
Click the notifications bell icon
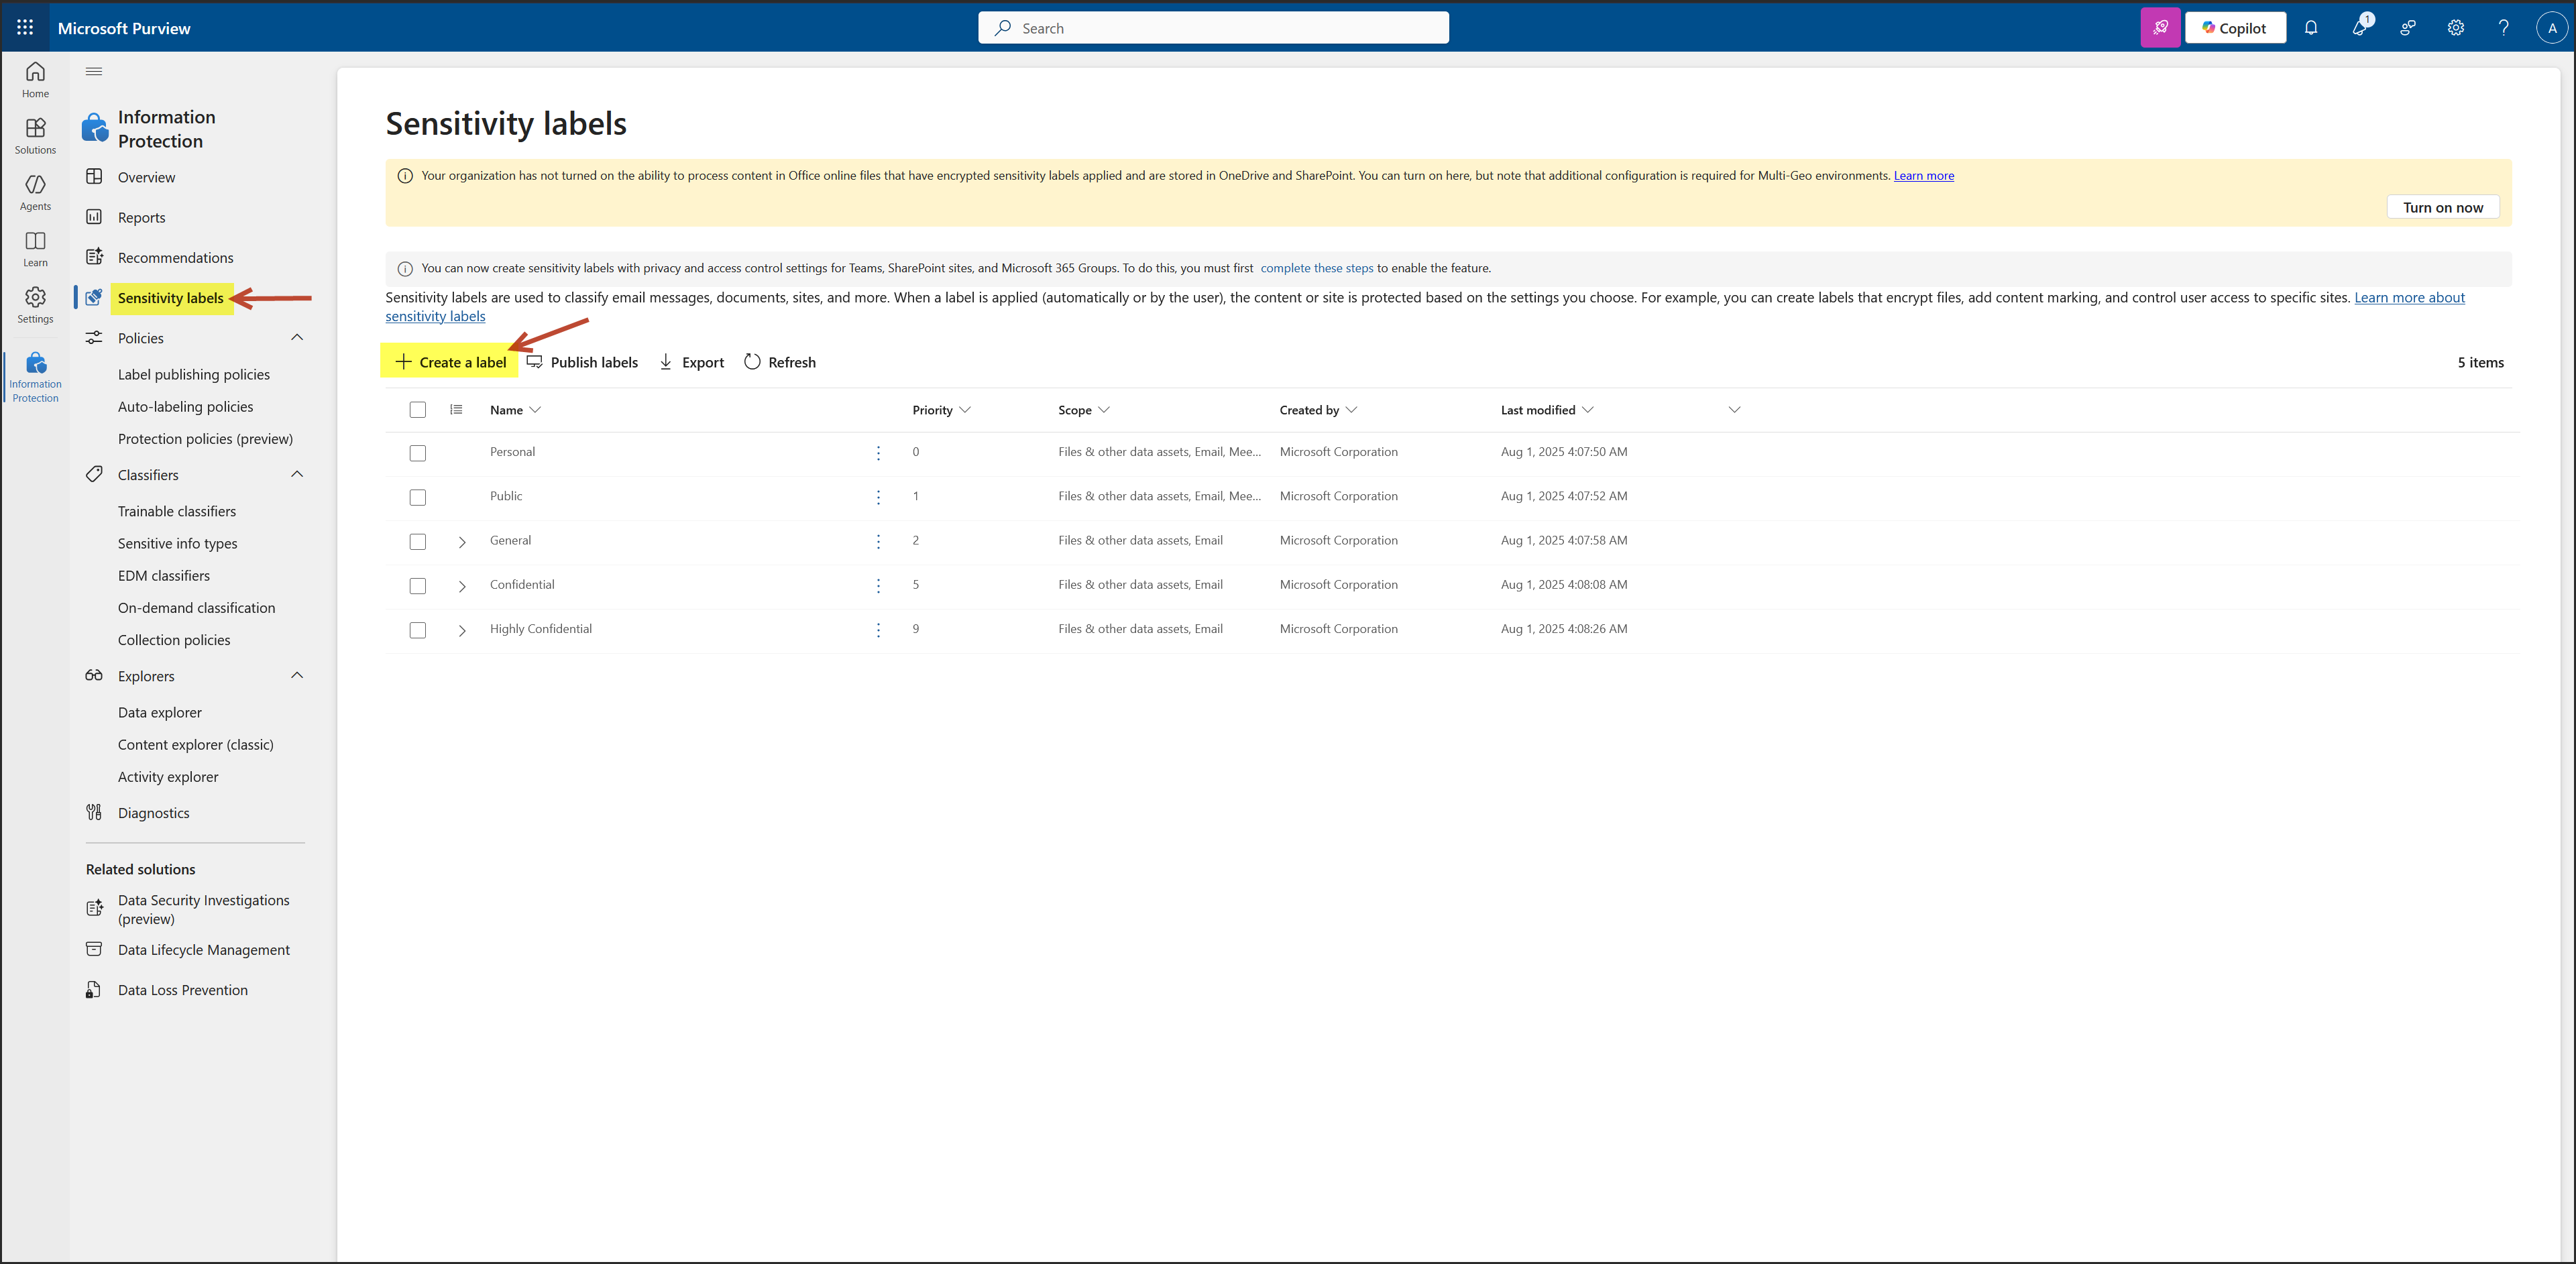pyautogui.click(x=2310, y=28)
